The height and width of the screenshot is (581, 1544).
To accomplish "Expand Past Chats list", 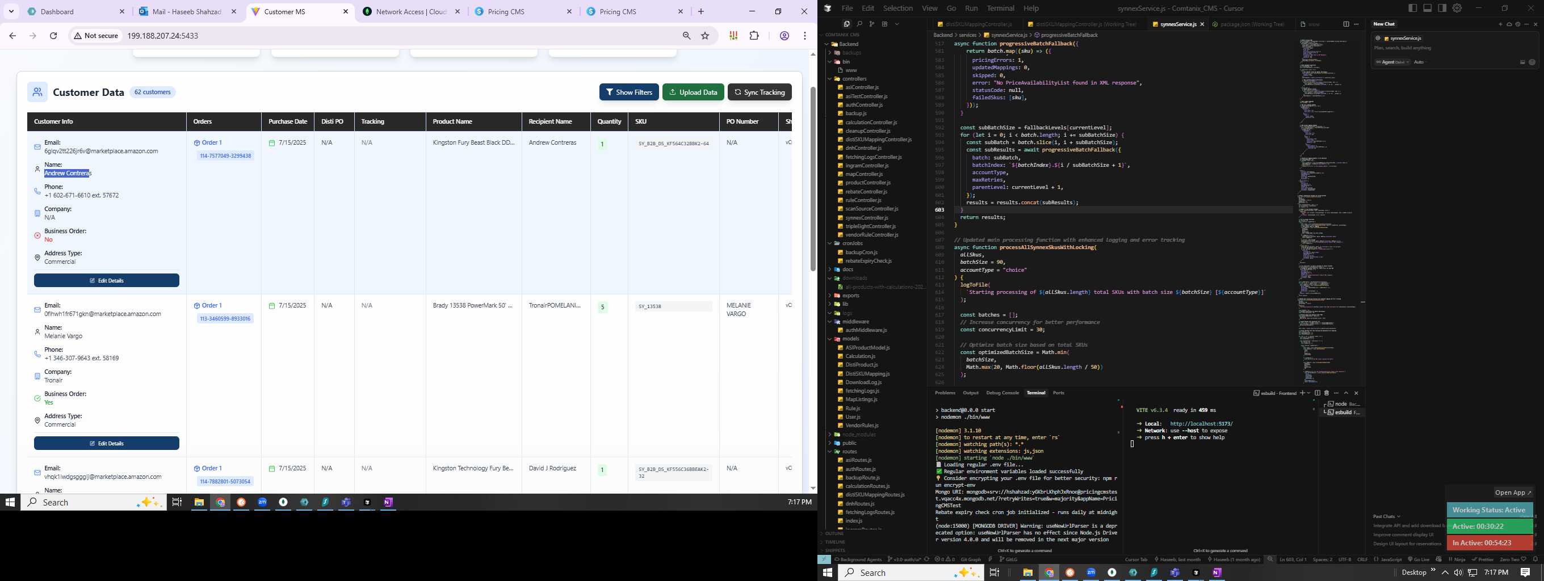I will [x=1386, y=516].
